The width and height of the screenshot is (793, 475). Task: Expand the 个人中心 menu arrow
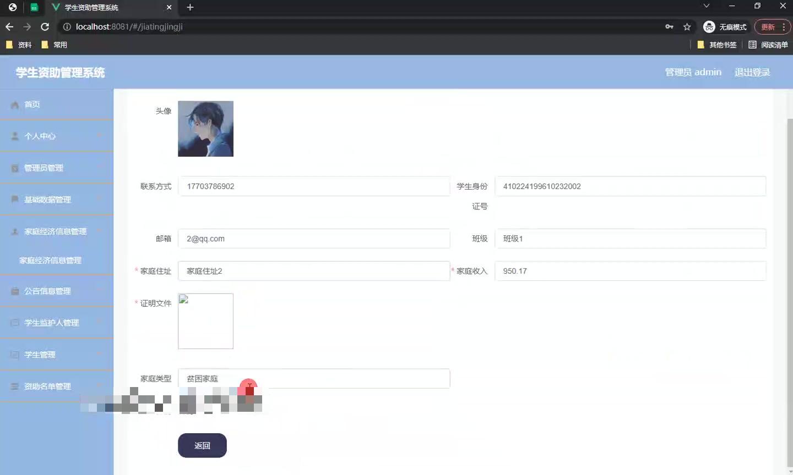tap(100, 135)
